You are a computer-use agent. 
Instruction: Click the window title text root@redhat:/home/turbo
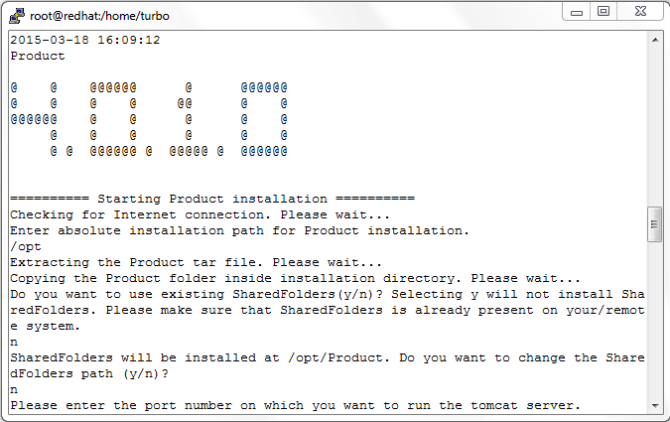[x=99, y=16]
